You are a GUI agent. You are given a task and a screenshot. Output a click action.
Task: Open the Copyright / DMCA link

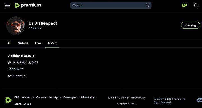[127, 104]
